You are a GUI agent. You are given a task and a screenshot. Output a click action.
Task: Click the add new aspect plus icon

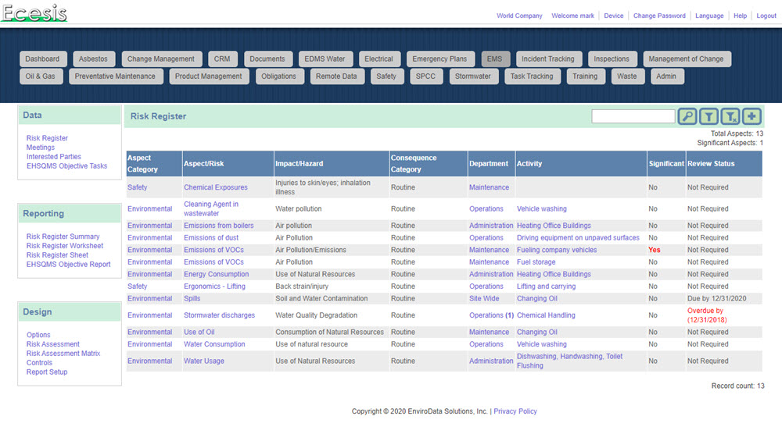coord(752,116)
